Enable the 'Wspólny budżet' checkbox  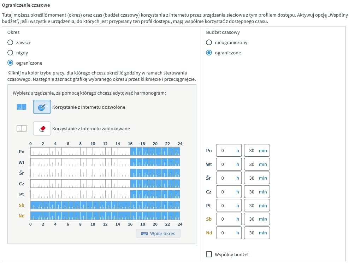coord(209,254)
